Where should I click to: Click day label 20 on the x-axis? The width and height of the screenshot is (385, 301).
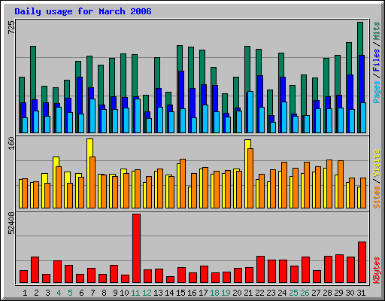point(237,293)
